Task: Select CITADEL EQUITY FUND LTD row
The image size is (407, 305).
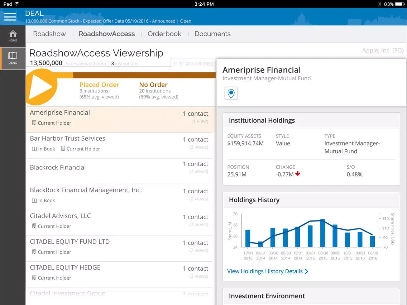Action: point(119,249)
